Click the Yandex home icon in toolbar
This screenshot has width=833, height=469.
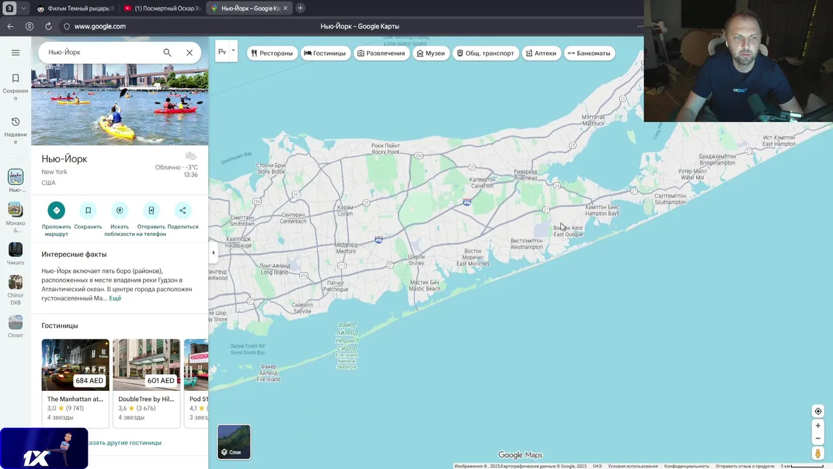[x=29, y=27]
